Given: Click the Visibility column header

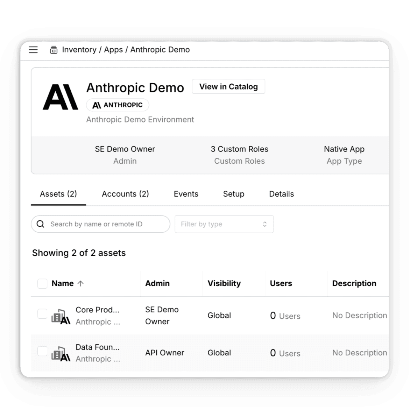Looking at the screenshot, I should (x=224, y=283).
